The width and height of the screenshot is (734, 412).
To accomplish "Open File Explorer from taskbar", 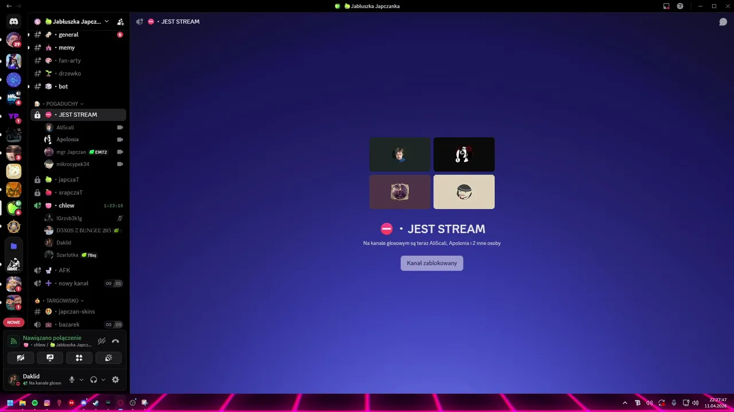I will click(x=22, y=403).
